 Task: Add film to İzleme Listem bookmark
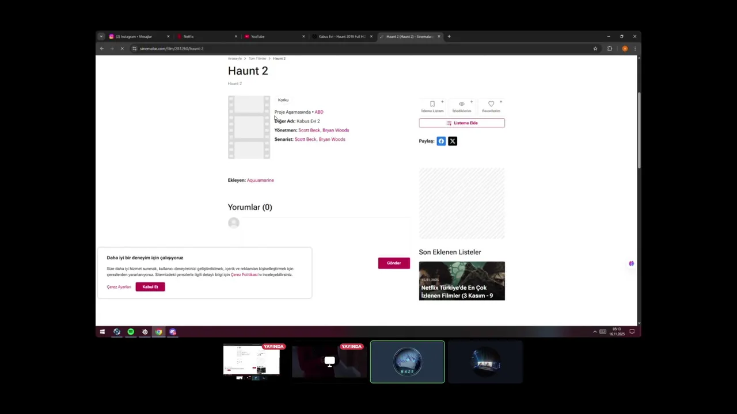432,106
